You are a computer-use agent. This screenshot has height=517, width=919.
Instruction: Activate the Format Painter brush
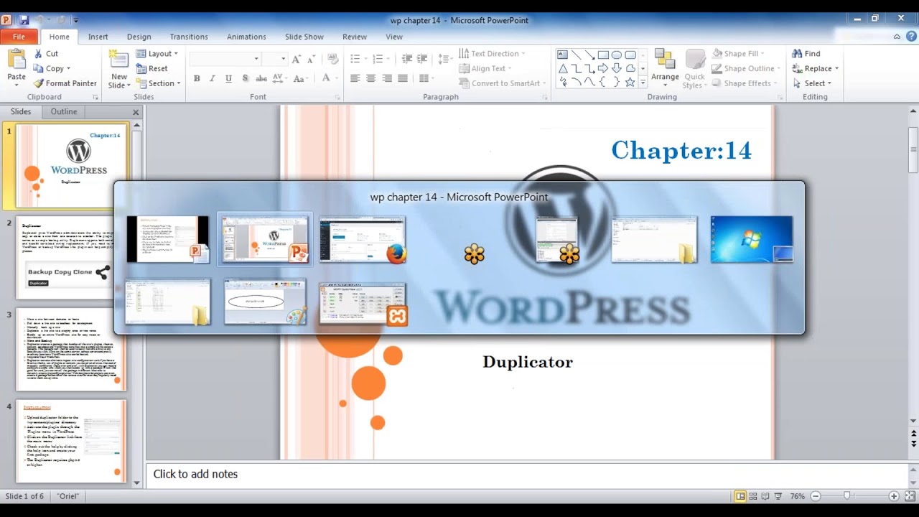[x=65, y=83]
